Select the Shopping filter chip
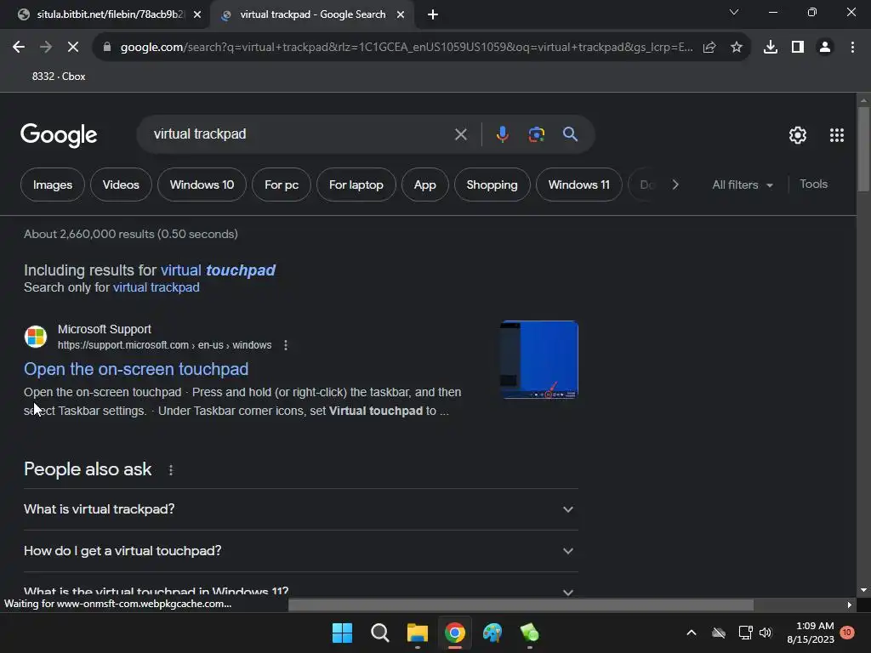Image resolution: width=871 pixels, height=653 pixels. 492,185
